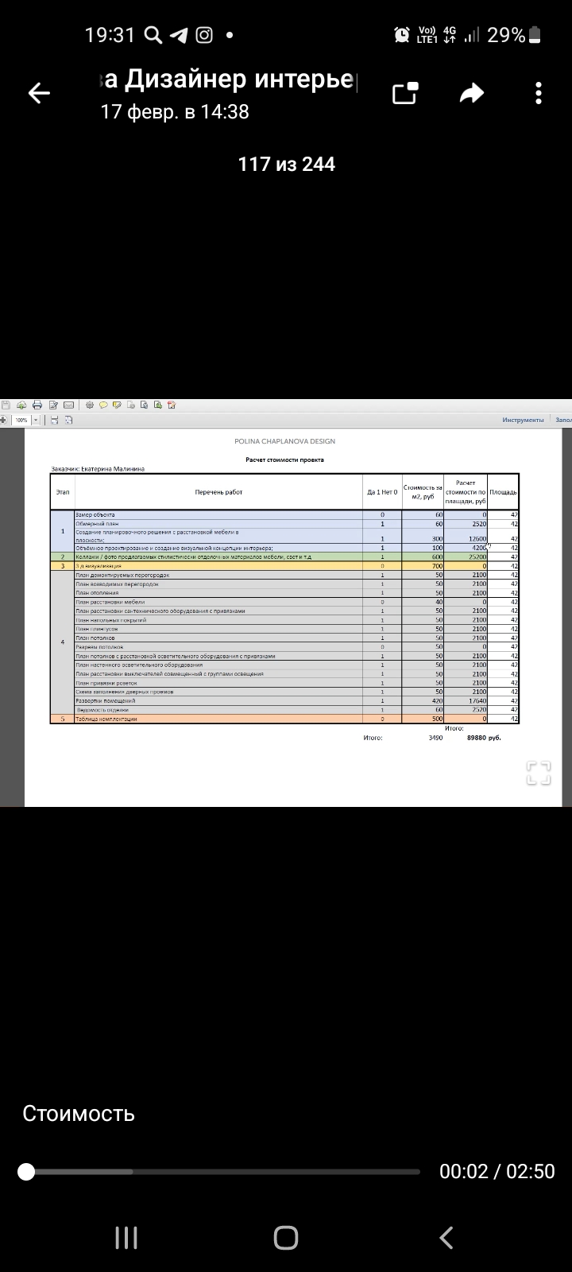Tap the Дизайнер интерьера channel title
This screenshot has width=572, height=1272.
[230, 79]
